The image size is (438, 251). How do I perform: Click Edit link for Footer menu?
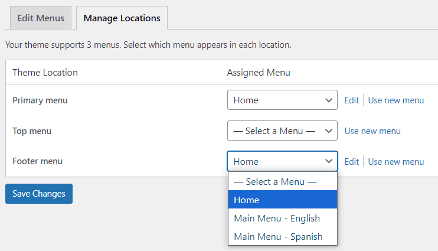pos(351,162)
